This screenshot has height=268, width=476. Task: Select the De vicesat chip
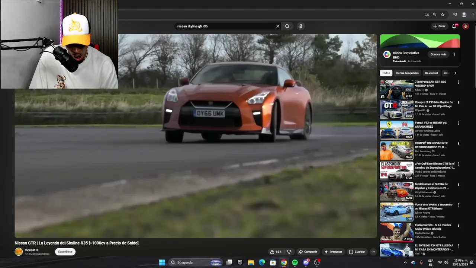coord(431,73)
